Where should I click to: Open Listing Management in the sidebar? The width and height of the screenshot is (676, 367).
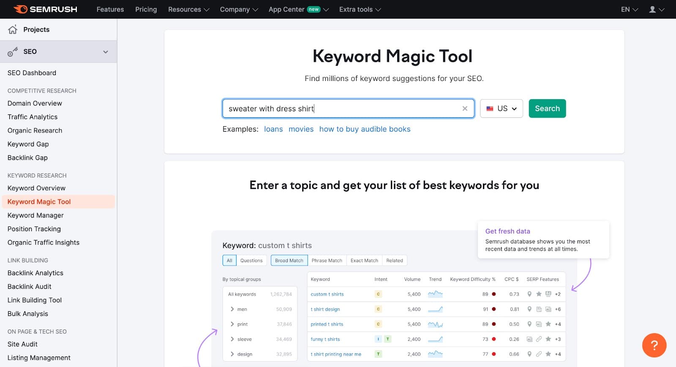[39, 358]
